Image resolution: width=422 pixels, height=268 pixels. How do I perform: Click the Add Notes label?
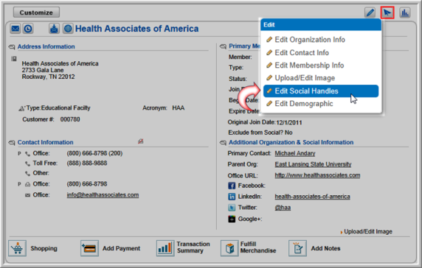[x=325, y=248]
